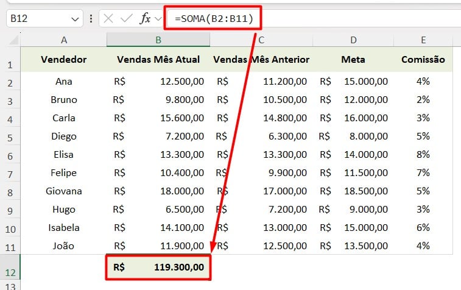The image size is (461, 290).
Task: Select the cell with Ana
Action: (x=64, y=81)
